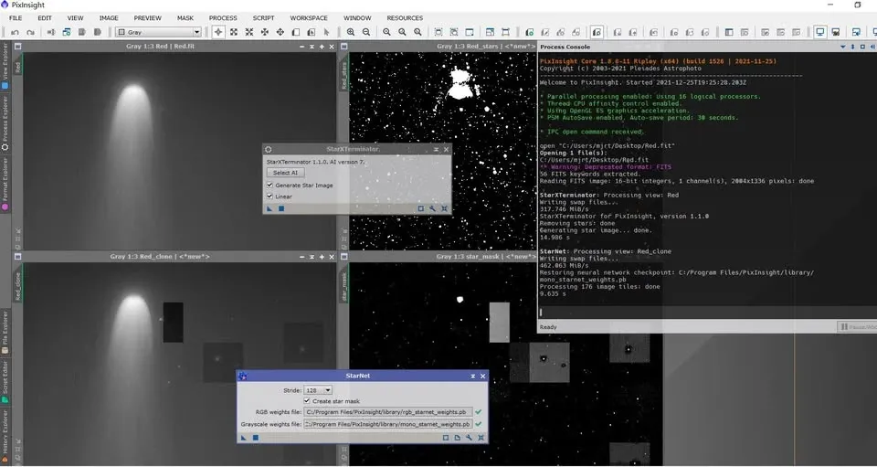This screenshot has width=877, height=467.
Task: Open Script Editor side panel
Action: click(x=5, y=382)
